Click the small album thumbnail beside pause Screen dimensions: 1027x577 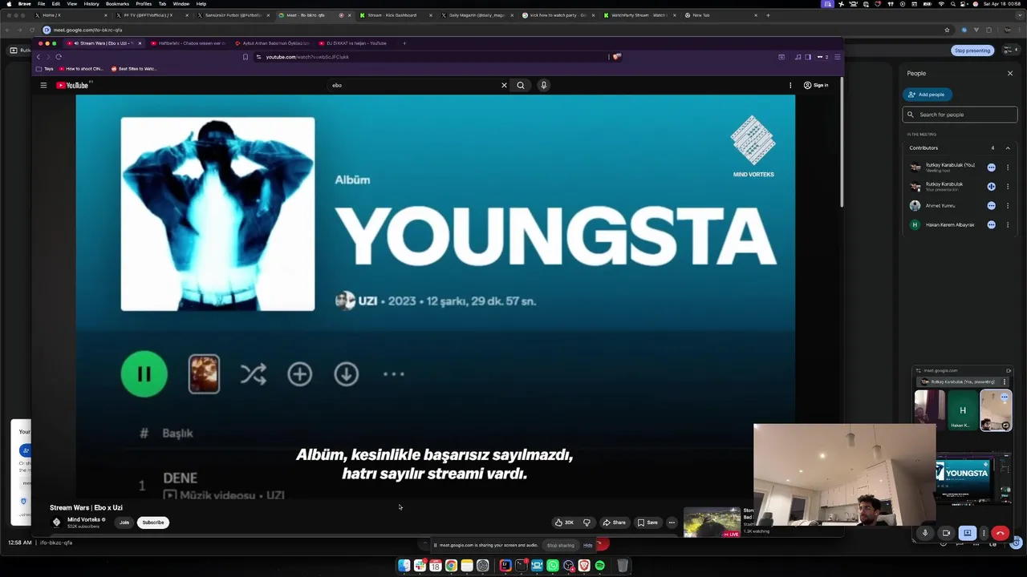(204, 373)
